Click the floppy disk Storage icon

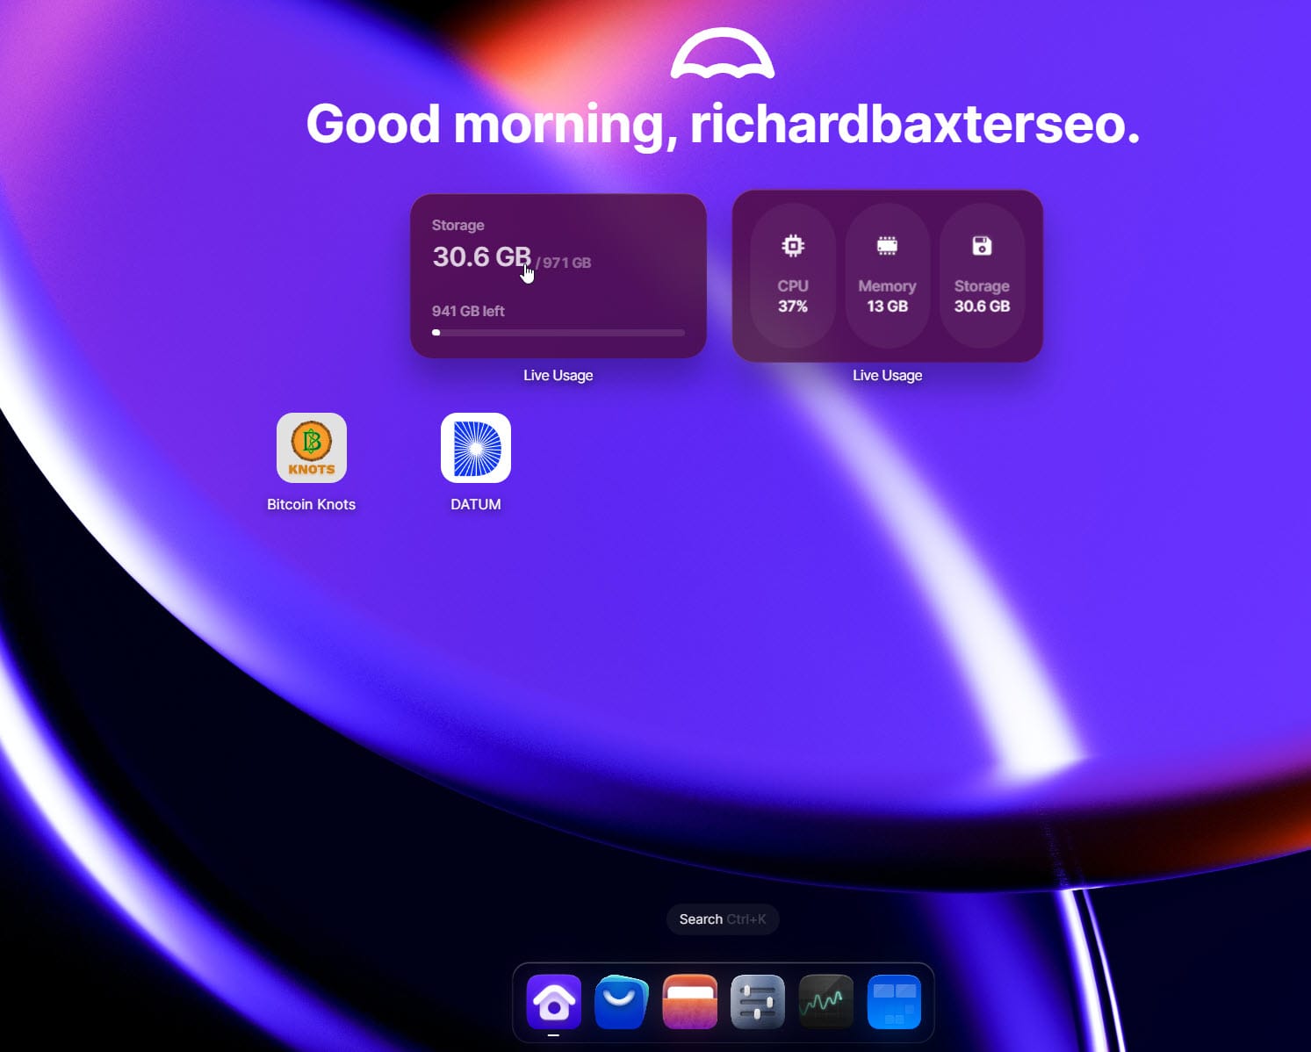click(x=982, y=246)
